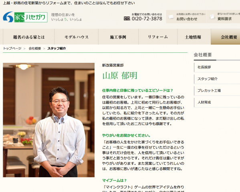Click the phone number 0120-72-3878

147,19
